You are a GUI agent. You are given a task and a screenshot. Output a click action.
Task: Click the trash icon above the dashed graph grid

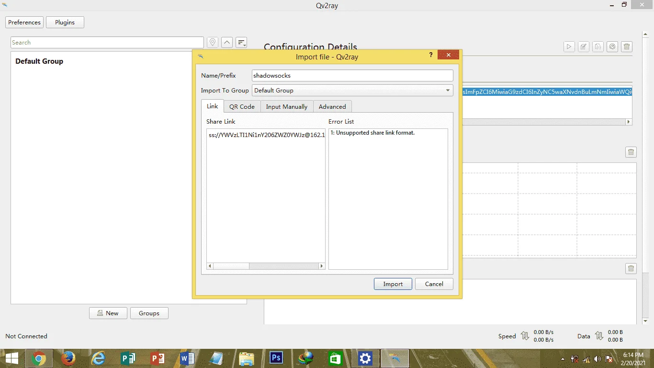coord(631,152)
